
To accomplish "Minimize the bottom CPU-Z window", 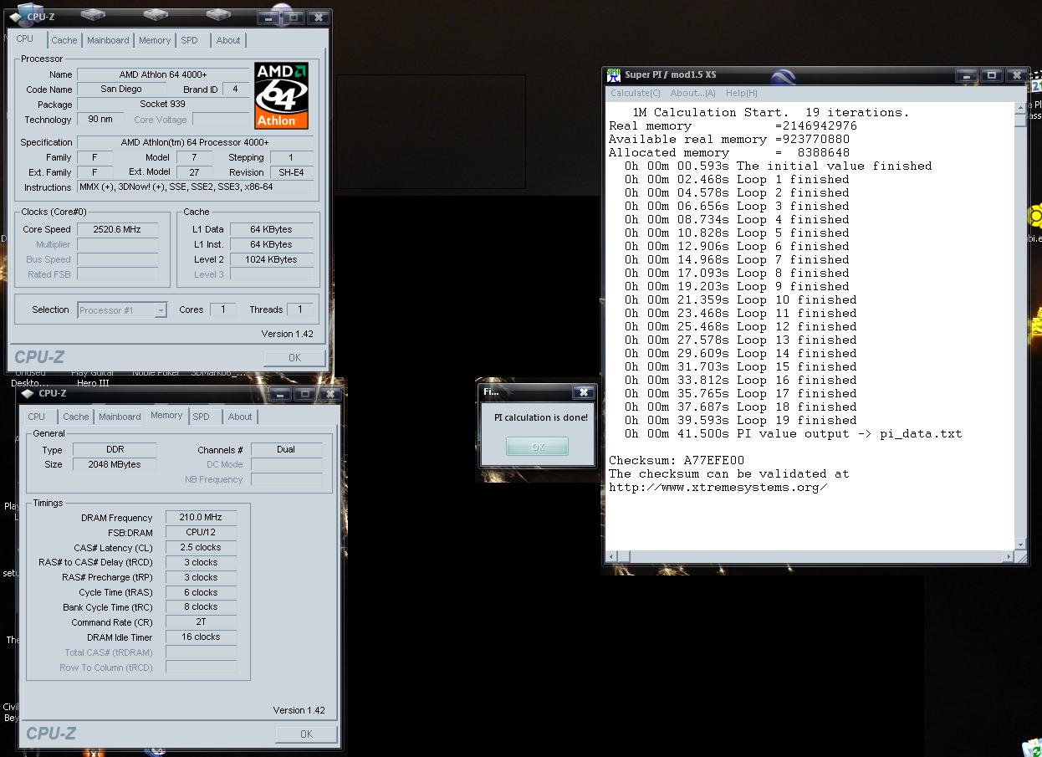I will coord(280,394).
